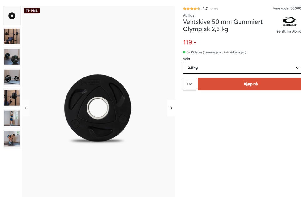This screenshot has height=197, width=301.
Task: Click the chevron arrow in weight dropdown
Action: click(297, 68)
